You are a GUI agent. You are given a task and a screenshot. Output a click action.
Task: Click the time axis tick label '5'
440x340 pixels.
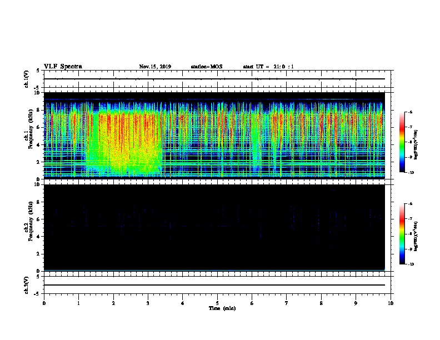pyautogui.click(x=217, y=303)
